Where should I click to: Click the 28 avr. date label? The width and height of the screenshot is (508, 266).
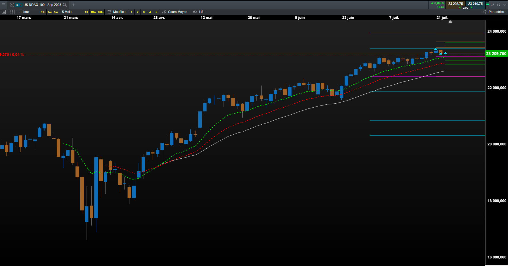point(159,18)
